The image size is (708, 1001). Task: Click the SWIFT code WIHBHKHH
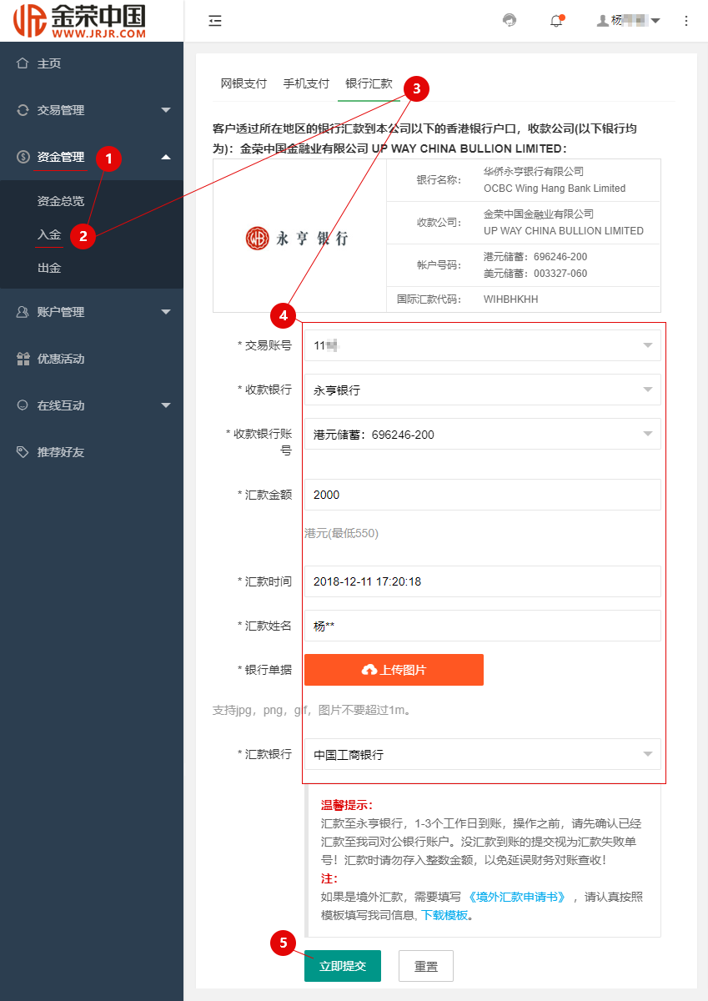511,299
